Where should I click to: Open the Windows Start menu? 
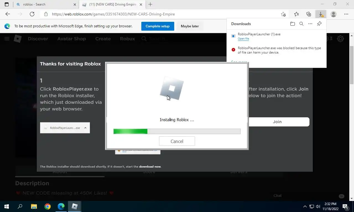7,206
